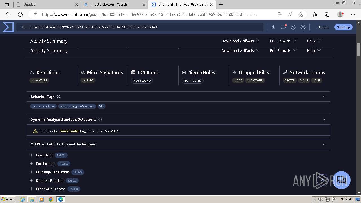Open the Favorites list icon
This screenshot has height=203, width=361.
click(315, 14)
